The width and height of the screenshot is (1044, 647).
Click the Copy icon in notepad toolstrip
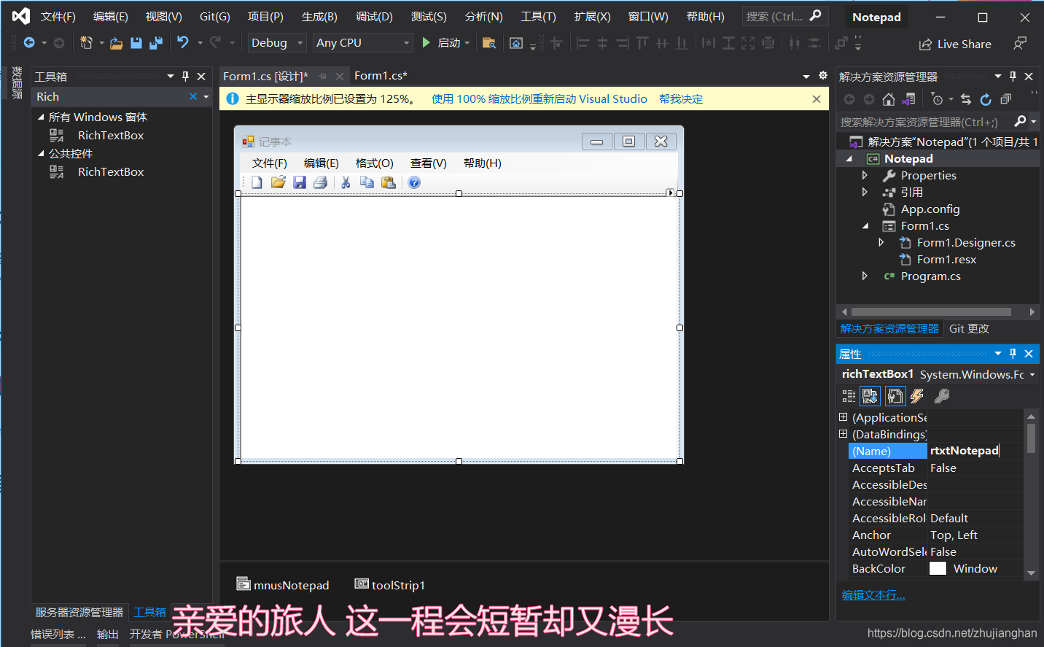click(x=367, y=182)
